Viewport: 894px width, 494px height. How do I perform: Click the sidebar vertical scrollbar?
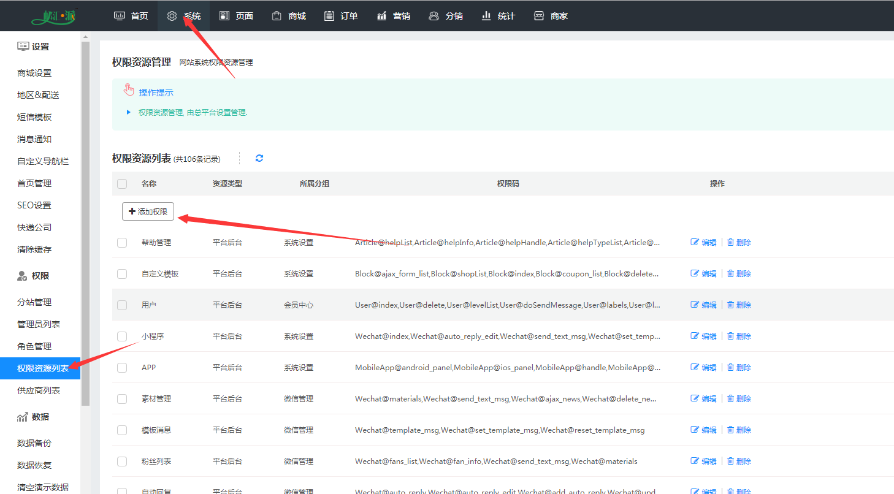[x=85, y=221]
